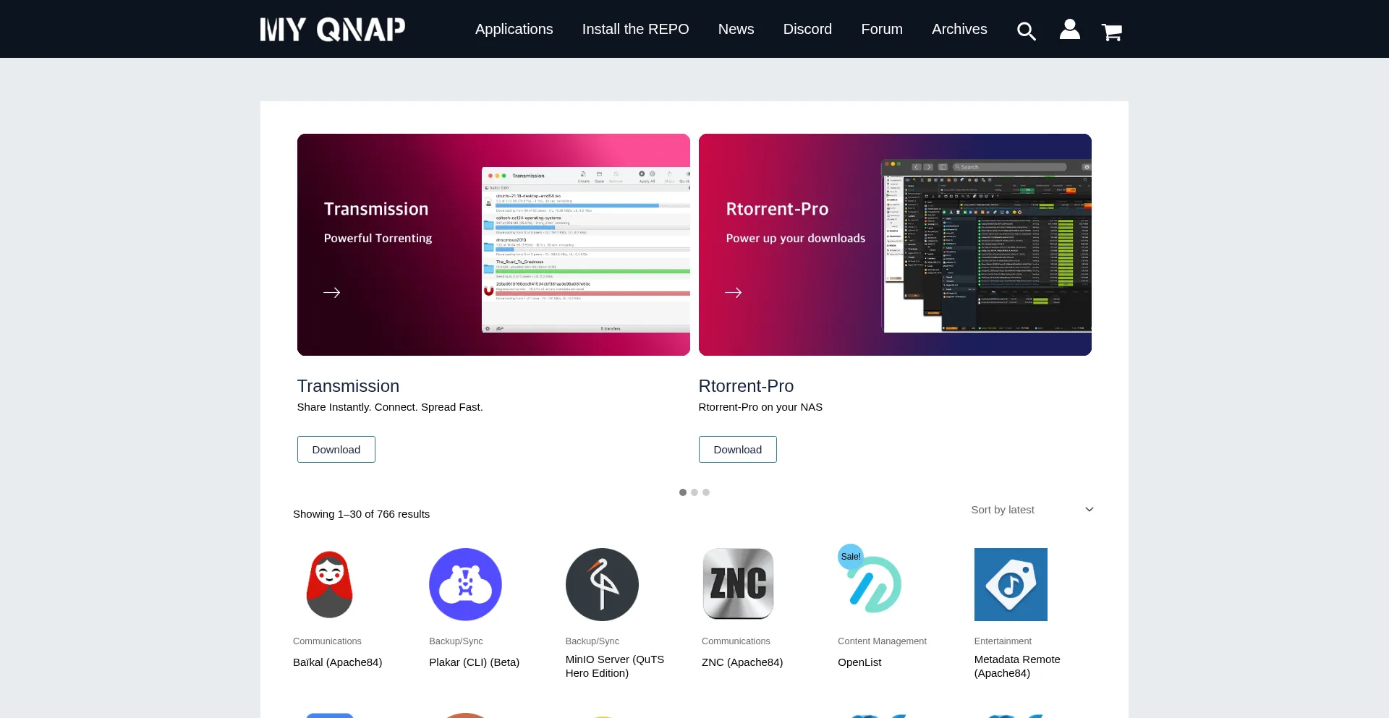Download the Transmission app

tap(336, 449)
